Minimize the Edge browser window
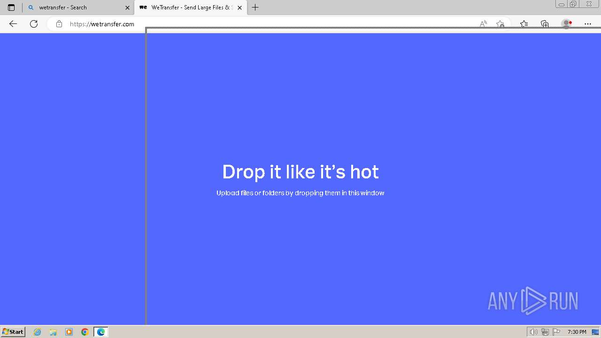 562,4
